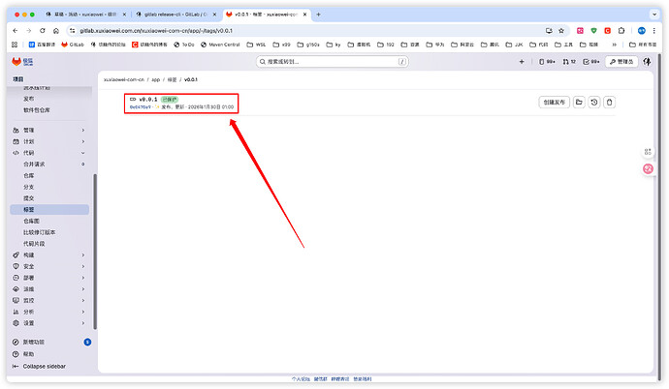
Task: Select 合并请求 in the sidebar
Action: pos(35,165)
